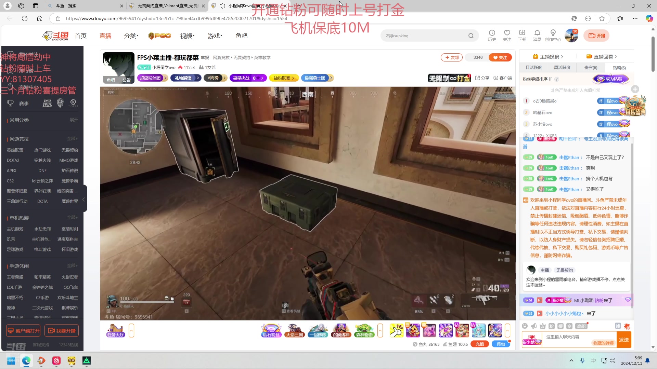
Task: Click the 分享 share icon
Action: (x=482, y=78)
